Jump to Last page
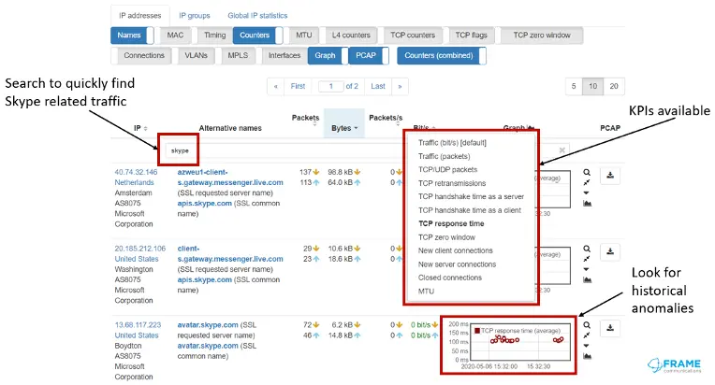This screenshot has width=715, height=385. 378,86
